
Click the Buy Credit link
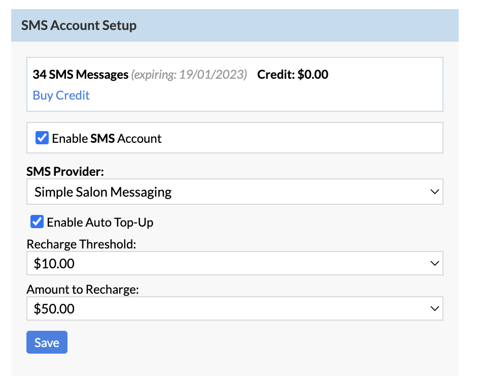pos(60,95)
